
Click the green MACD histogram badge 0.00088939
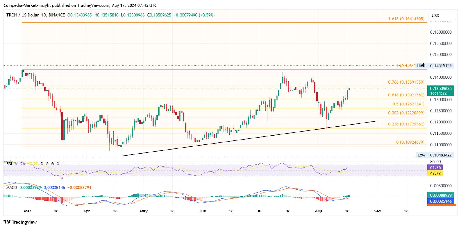pyautogui.click(x=441, y=195)
